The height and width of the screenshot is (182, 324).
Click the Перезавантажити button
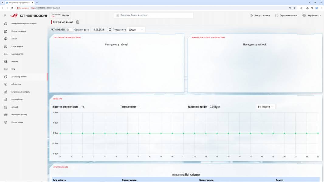point(286,15)
